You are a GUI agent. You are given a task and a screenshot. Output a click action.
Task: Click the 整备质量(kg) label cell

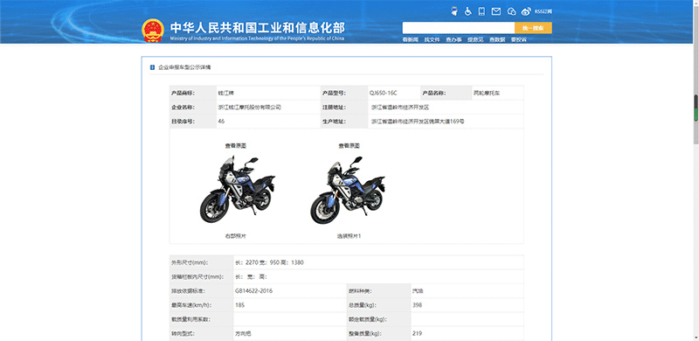click(x=379, y=333)
